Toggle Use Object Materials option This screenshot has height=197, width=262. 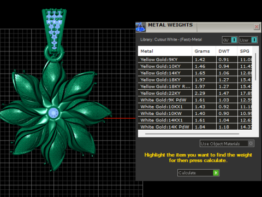tap(227, 143)
